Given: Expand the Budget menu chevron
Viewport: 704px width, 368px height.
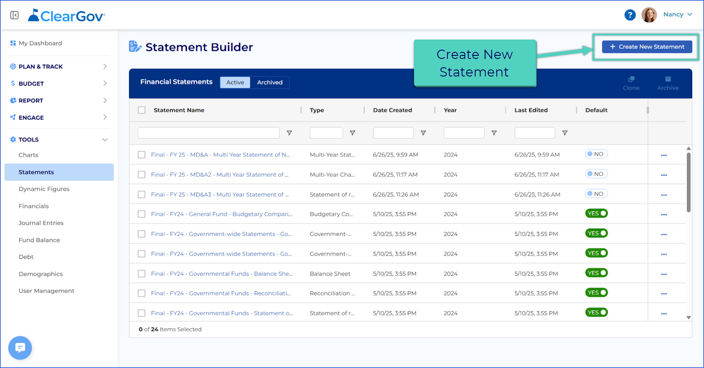Looking at the screenshot, I should pos(105,83).
